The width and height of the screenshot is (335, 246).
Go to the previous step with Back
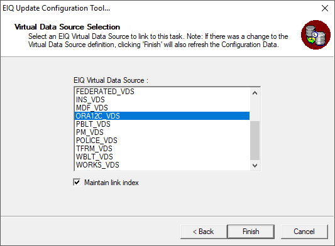[x=204, y=232]
